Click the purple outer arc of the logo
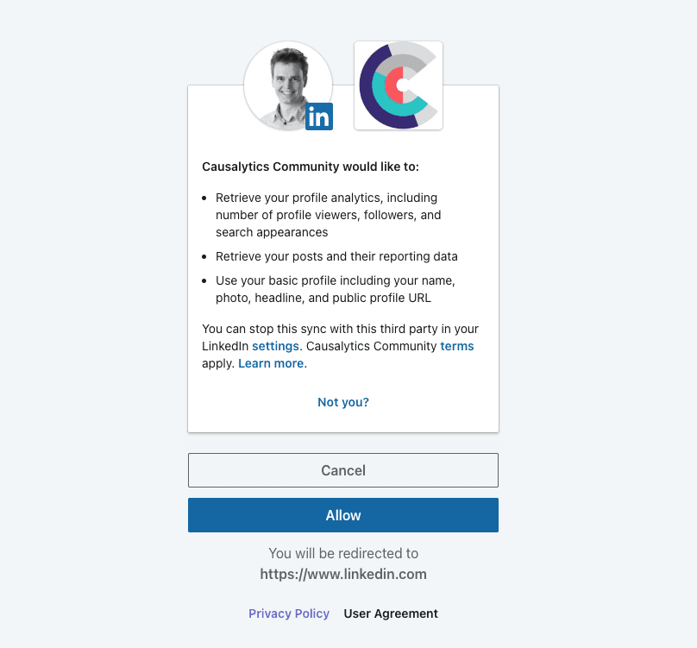The height and width of the screenshot is (648, 697). click(367, 89)
